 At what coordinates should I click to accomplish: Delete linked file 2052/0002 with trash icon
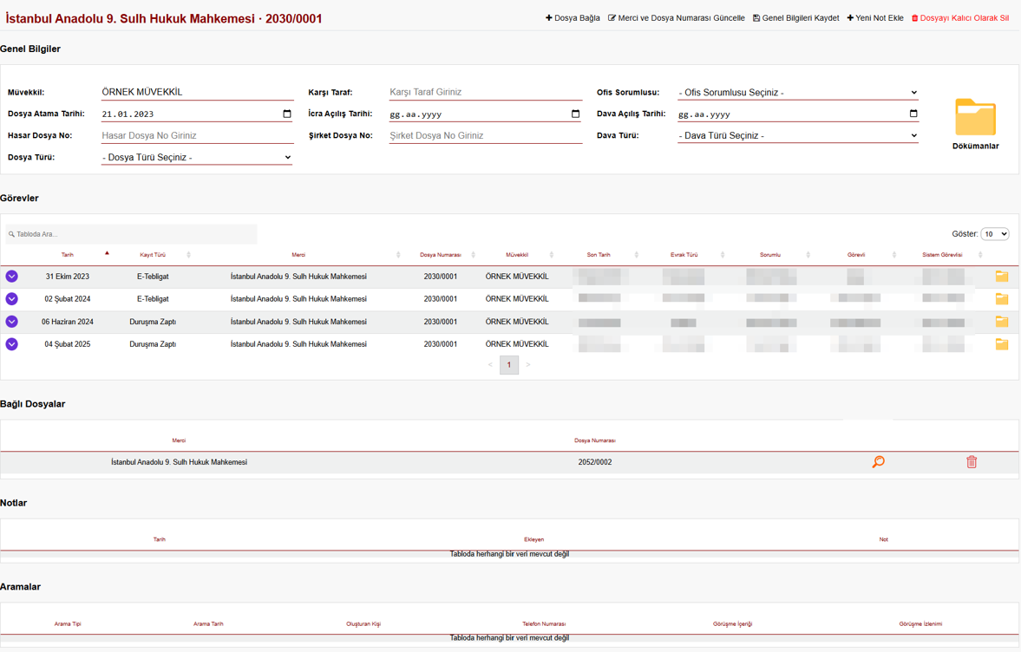tap(972, 462)
